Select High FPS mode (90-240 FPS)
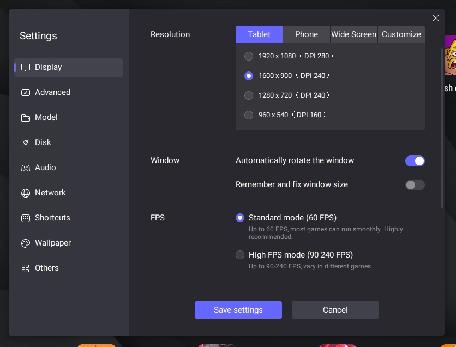The image size is (456, 347). point(240,255)
